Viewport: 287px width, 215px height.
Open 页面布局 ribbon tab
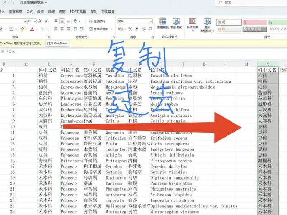pyautogui.click(x=15, y=12)
